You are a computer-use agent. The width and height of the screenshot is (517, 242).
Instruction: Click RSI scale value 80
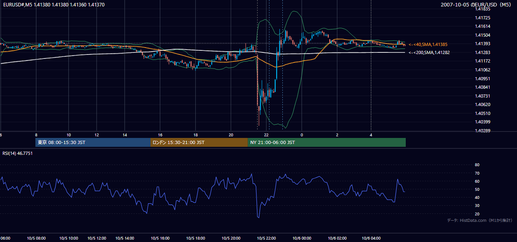tap(477, 165)
